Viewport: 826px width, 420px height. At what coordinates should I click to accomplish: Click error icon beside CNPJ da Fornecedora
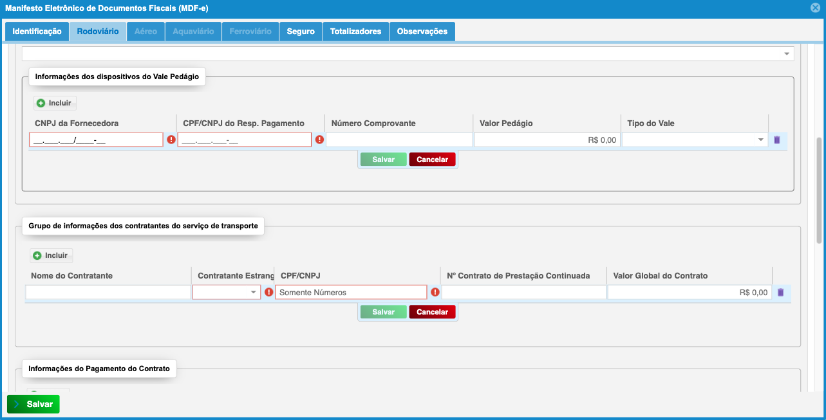pos(171,140)
